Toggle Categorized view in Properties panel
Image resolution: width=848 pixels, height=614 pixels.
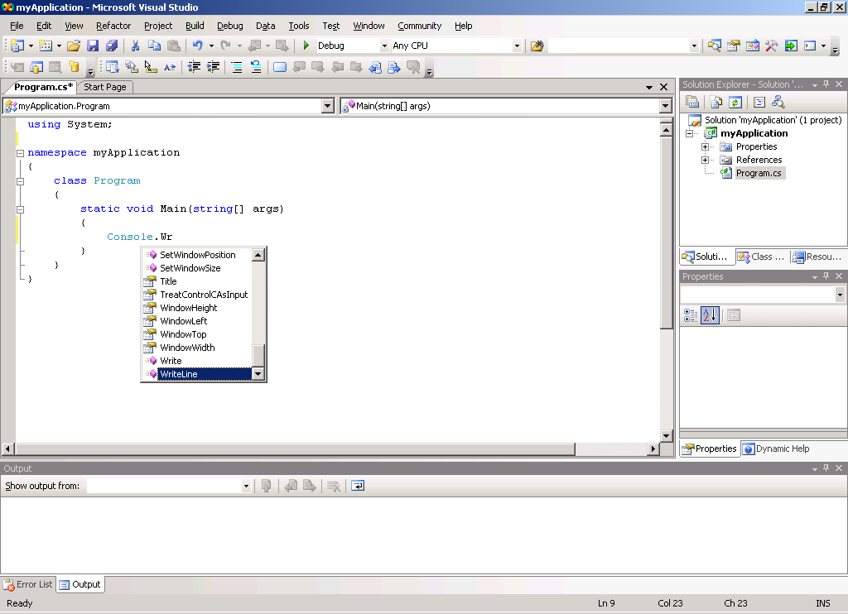point(691,315)
